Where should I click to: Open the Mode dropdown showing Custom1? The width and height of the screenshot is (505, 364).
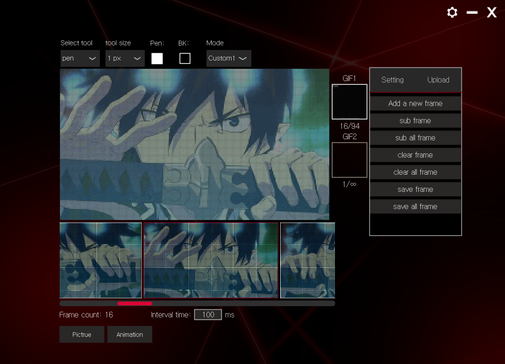click(228, 58)
